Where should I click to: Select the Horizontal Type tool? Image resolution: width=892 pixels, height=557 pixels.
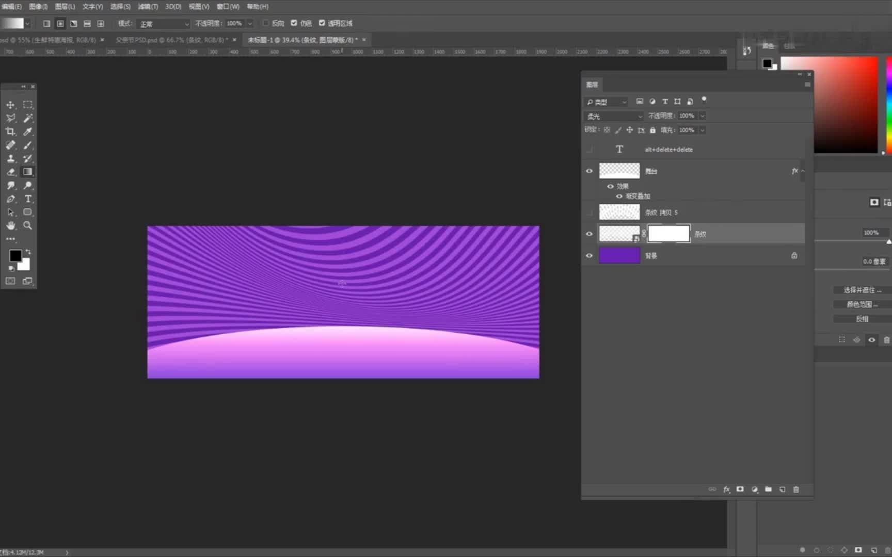click(x=28, y=199)
